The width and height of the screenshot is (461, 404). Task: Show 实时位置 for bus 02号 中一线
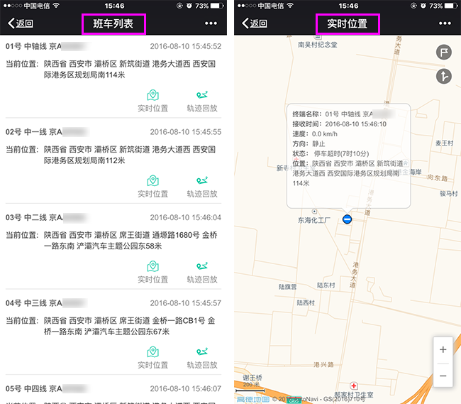pyautogui.click(x=152, y=187)
